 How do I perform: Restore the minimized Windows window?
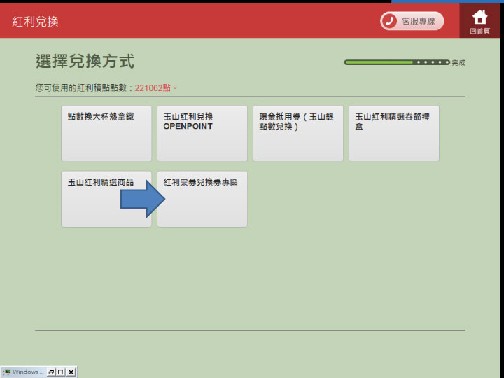coord(51,372)
